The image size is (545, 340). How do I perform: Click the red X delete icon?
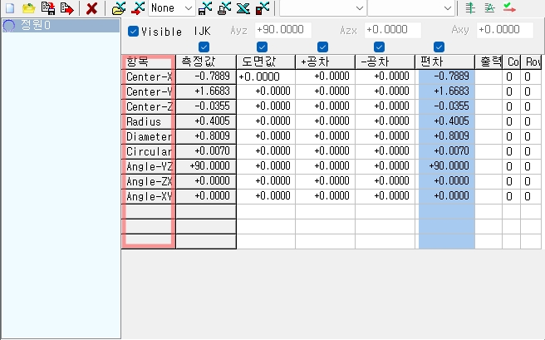coord(91,8)
